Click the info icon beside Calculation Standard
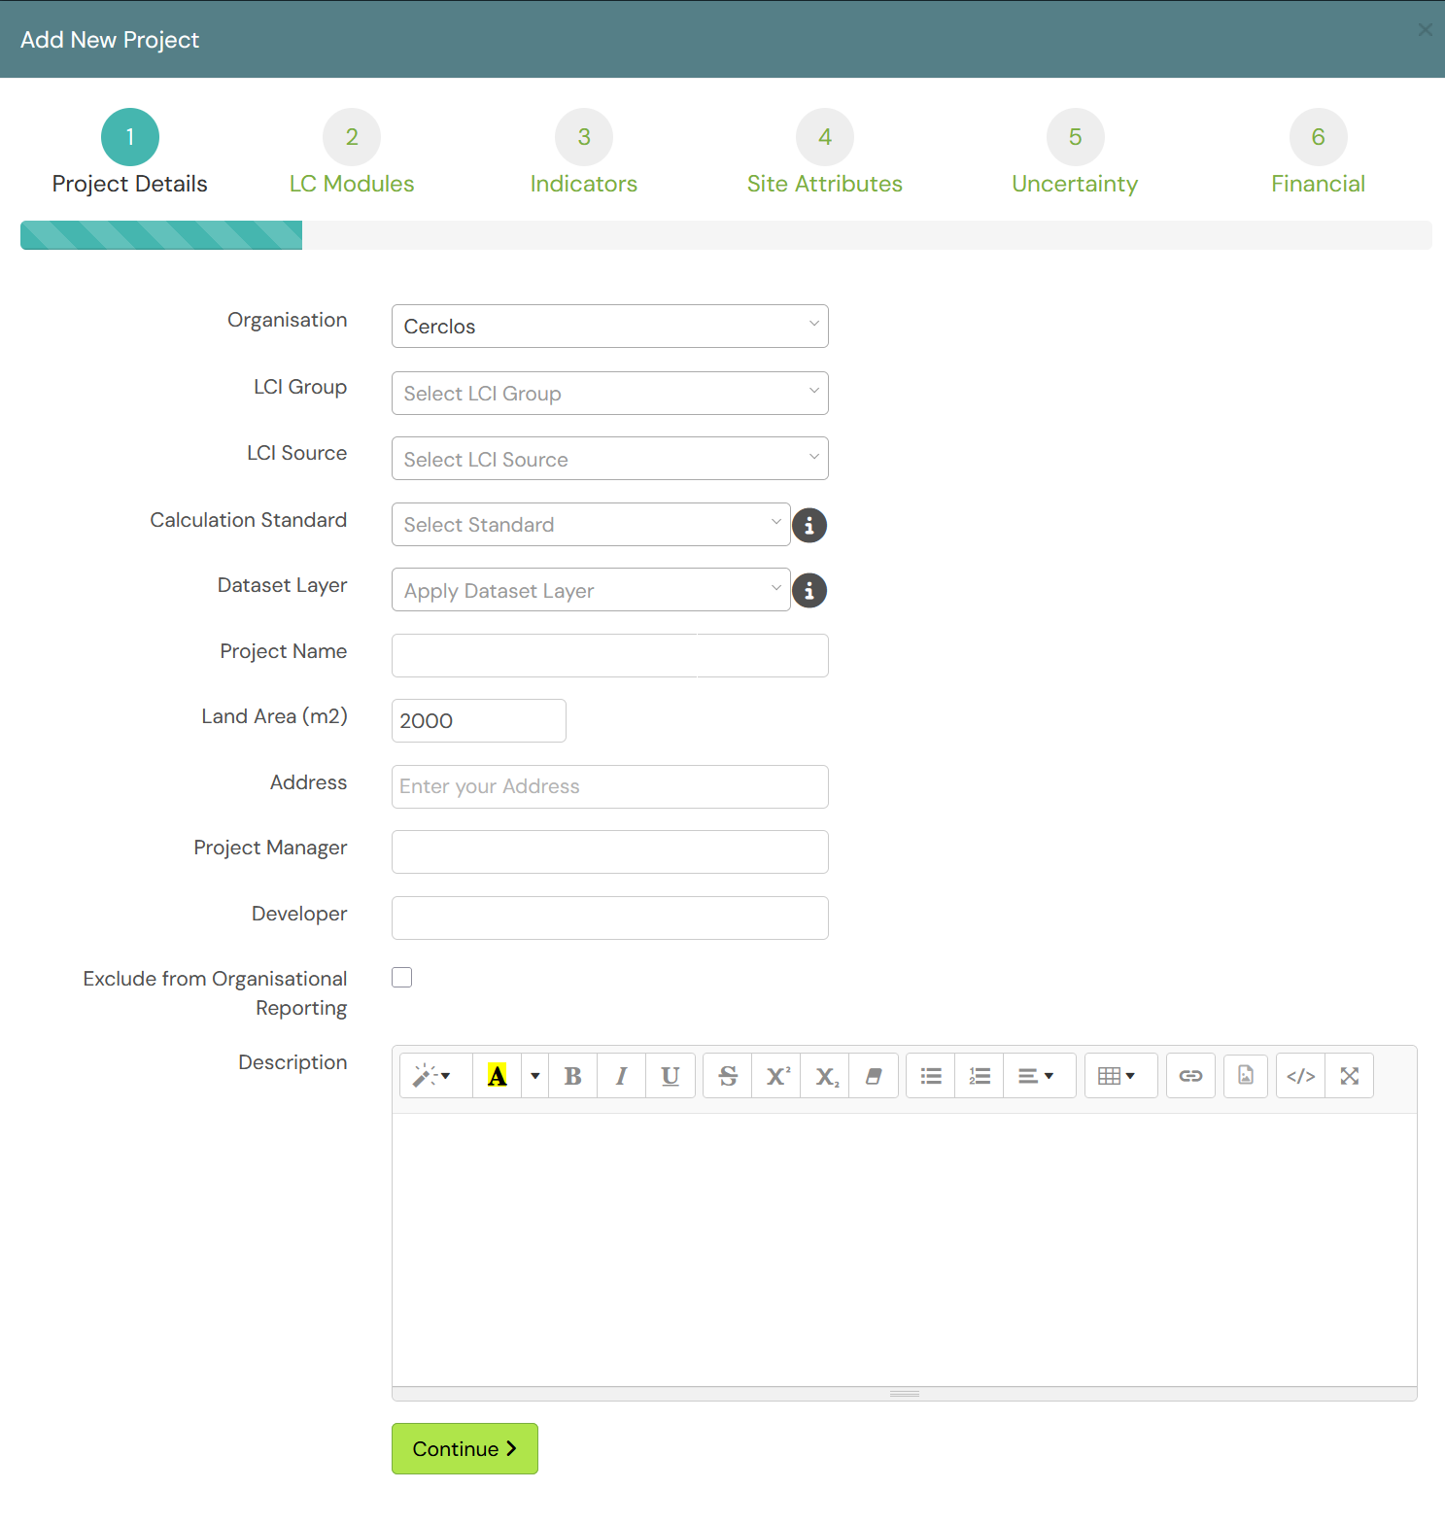This screenshot has width=1445, height=1524. click(x=809, y=525)
